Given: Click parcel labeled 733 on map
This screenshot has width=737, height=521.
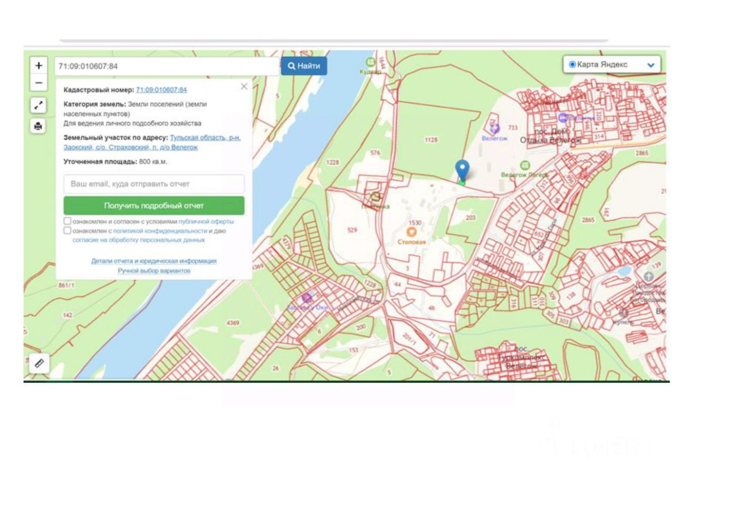Looking at the screenshot, I should [513, 128].
